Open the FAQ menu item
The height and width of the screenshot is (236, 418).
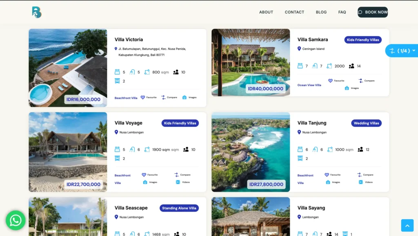click(x=342, y=12)
